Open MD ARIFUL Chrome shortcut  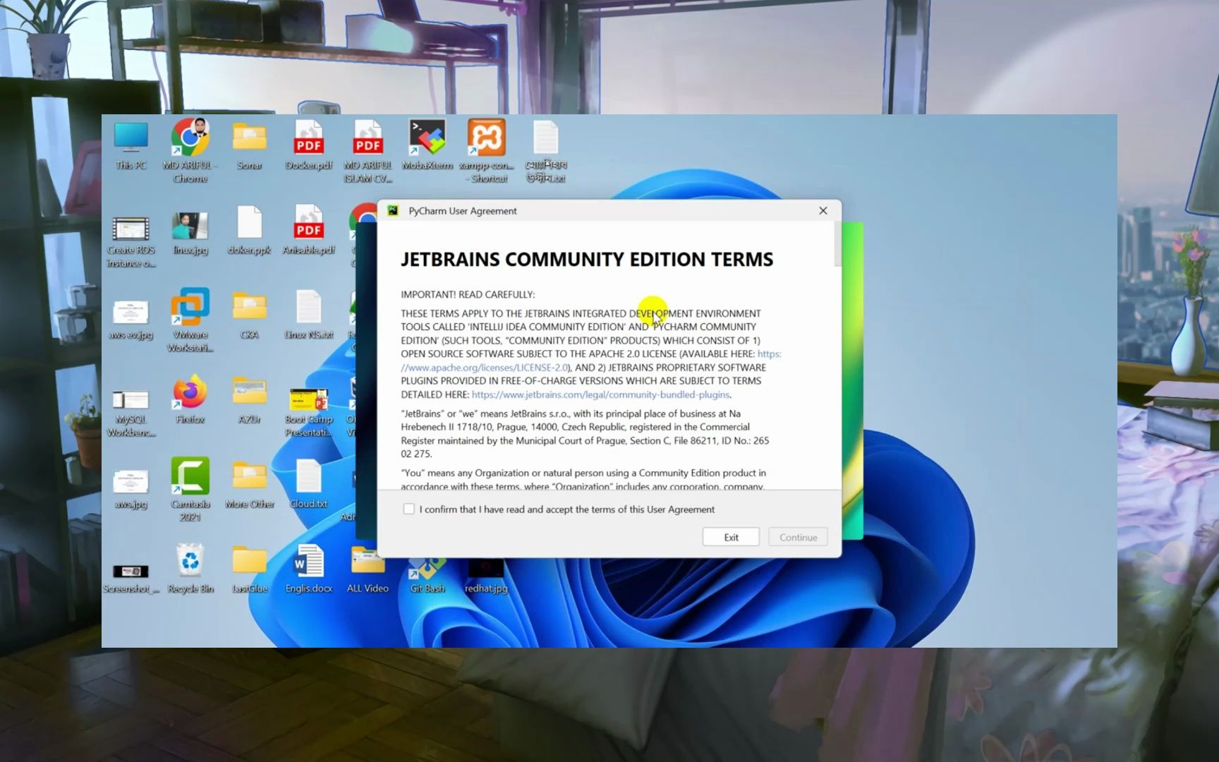click(x=190, y=151)
